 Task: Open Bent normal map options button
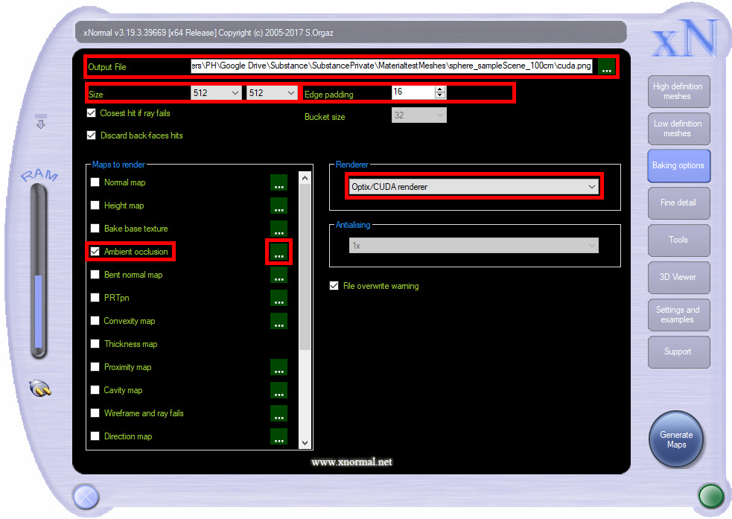(x=279, y=276)
